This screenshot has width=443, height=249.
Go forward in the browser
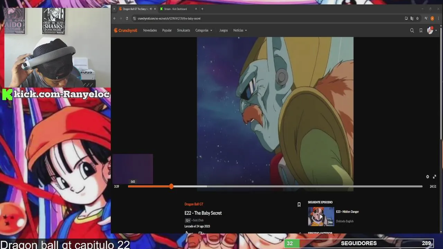click(x=120, y=18)
